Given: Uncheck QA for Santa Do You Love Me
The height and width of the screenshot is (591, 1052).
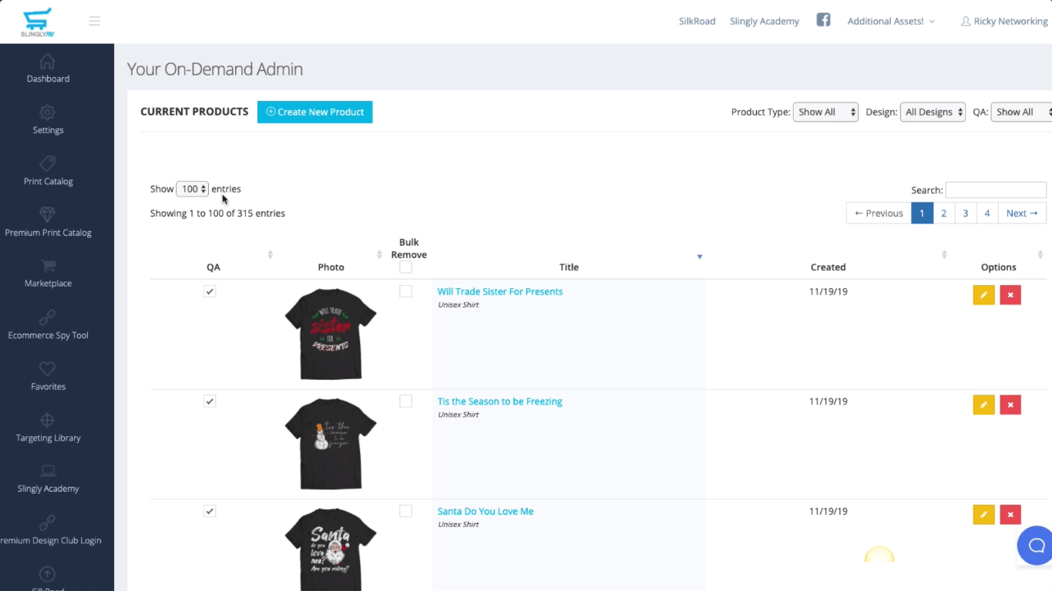Looking at the screenshot, I should [210, 511].
